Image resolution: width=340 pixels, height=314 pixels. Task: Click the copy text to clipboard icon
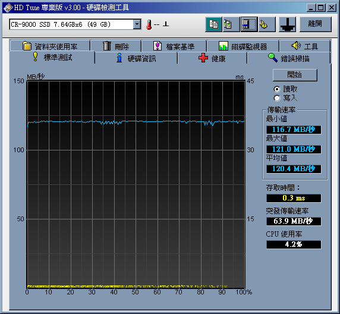tap(213, 24)
